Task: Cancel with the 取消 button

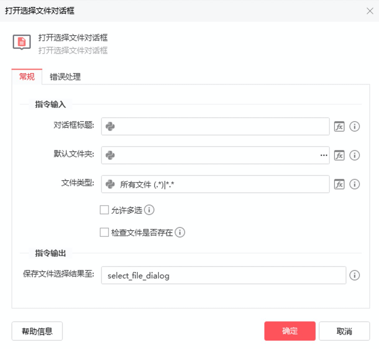Action: (344, 331)
